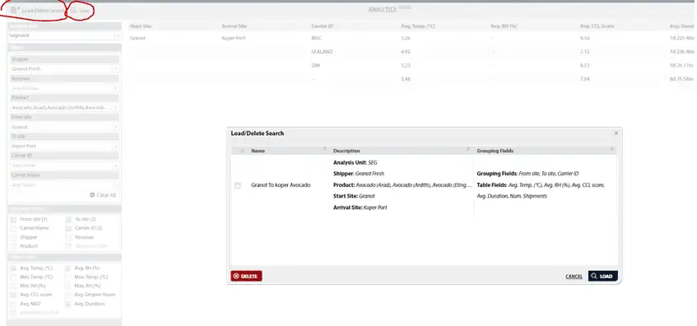Clear All filters in the sidebar
Viewport: 697px width, 326px height.
pyautogui.click(x=103, y=195)
